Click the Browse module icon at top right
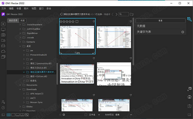This screenshot has width=193, height=119. click(x=189, y=19)
